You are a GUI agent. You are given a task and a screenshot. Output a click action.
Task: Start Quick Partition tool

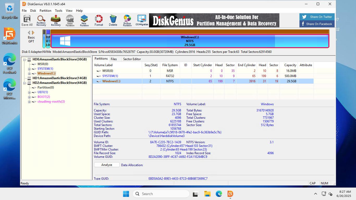point(70,21)
